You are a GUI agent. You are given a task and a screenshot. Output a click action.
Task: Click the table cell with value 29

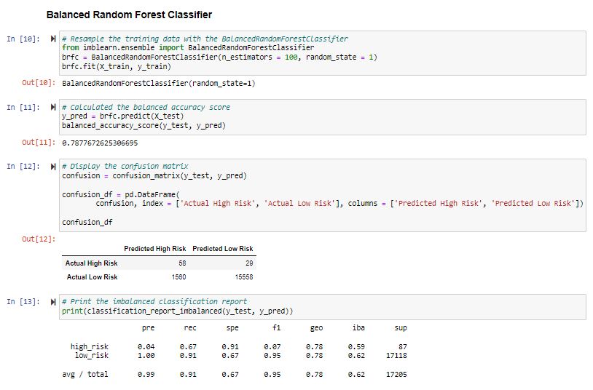(x=249, y=263)
